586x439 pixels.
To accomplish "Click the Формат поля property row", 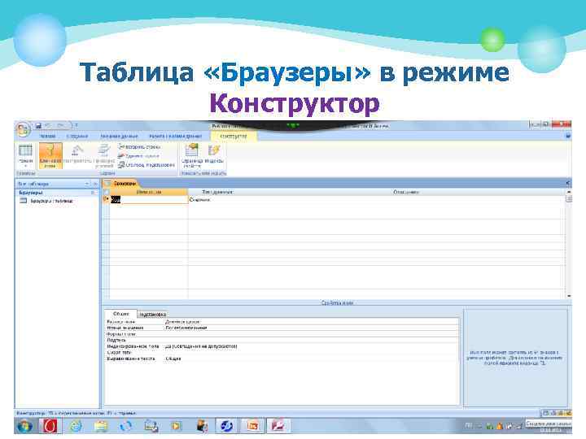I will [282, 334].
